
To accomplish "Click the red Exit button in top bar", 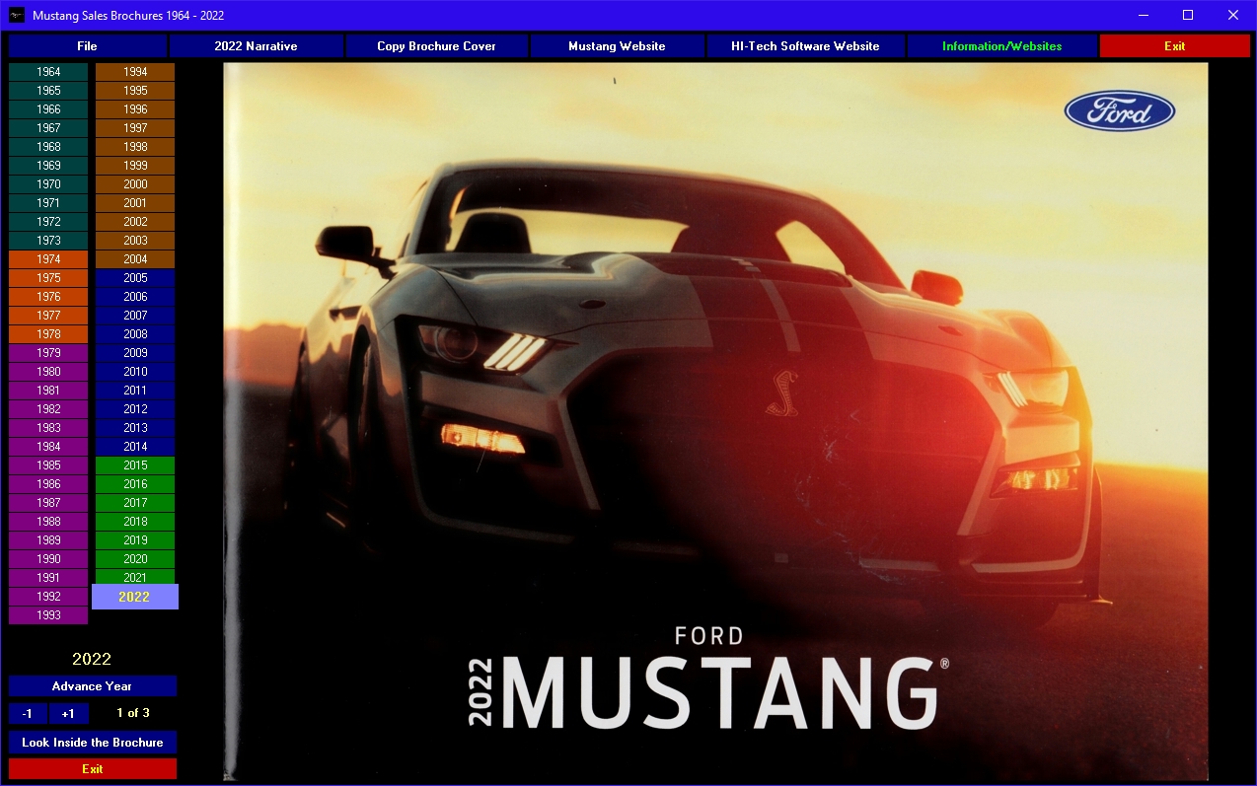I will click(x=1174, y=46).
